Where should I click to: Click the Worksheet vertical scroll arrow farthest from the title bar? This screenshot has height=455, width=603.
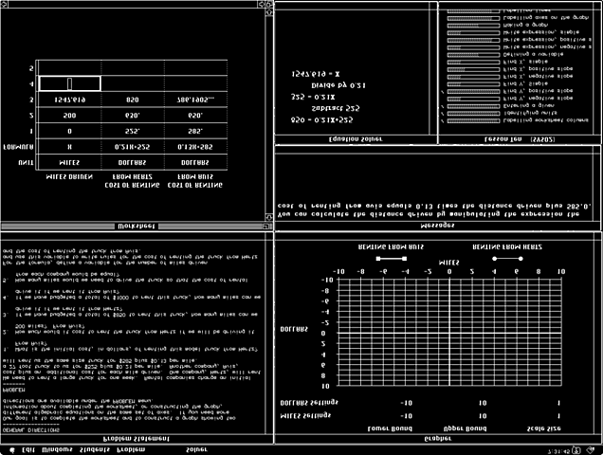269,12
